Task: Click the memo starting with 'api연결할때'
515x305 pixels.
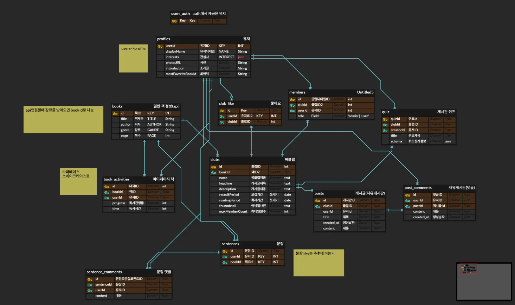Action: tap(64, 120)
